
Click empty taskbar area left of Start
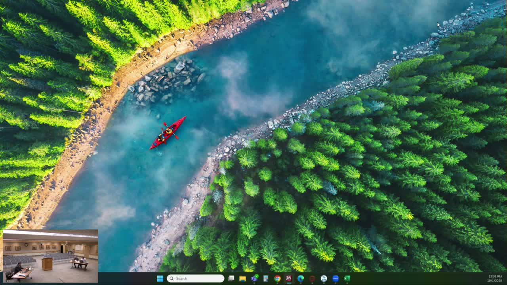[x=127, y=279]
